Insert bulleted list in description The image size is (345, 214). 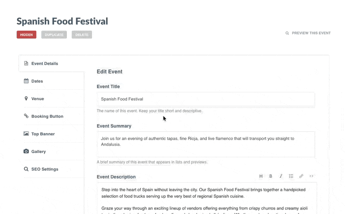pos(291,176)
